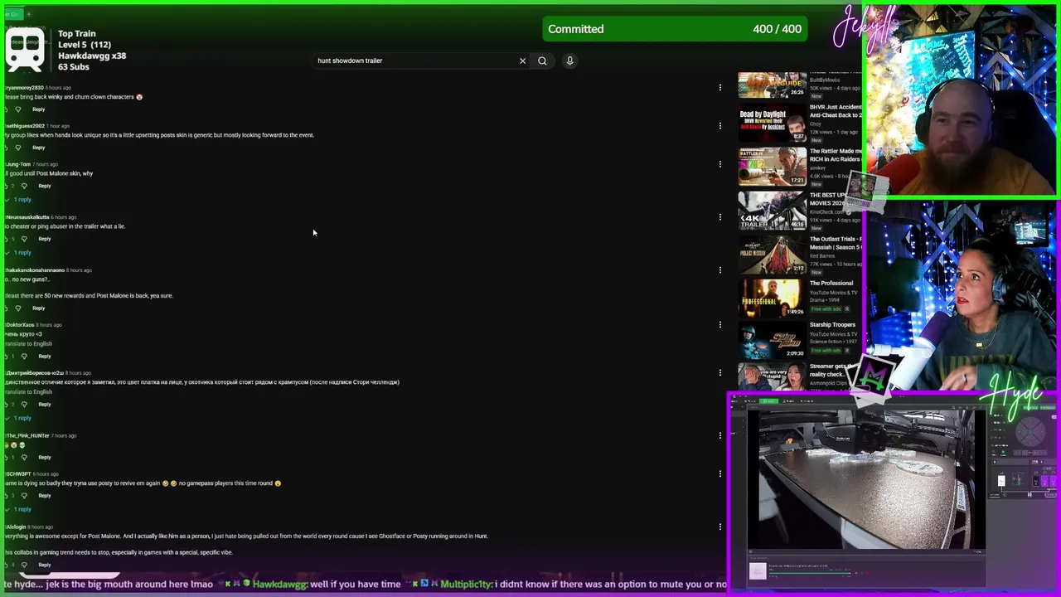
Task: Open the 'The Professional' video title link
Action: click(831, 284)
